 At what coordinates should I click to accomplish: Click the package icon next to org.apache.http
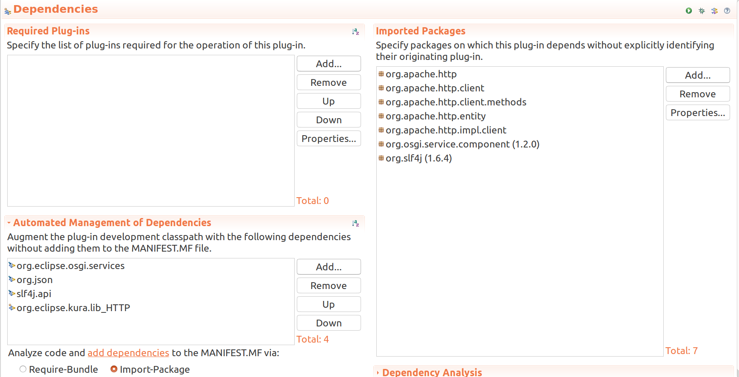click(x=381, y=74)
